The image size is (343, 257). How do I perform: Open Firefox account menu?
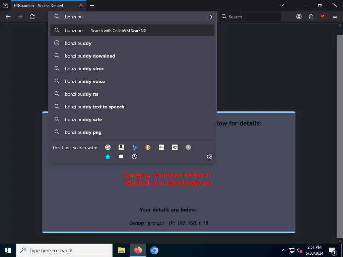(299, 17)
